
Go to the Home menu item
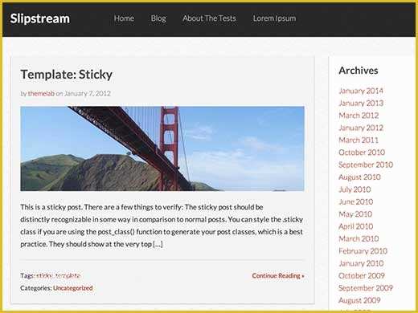point(124,18)
